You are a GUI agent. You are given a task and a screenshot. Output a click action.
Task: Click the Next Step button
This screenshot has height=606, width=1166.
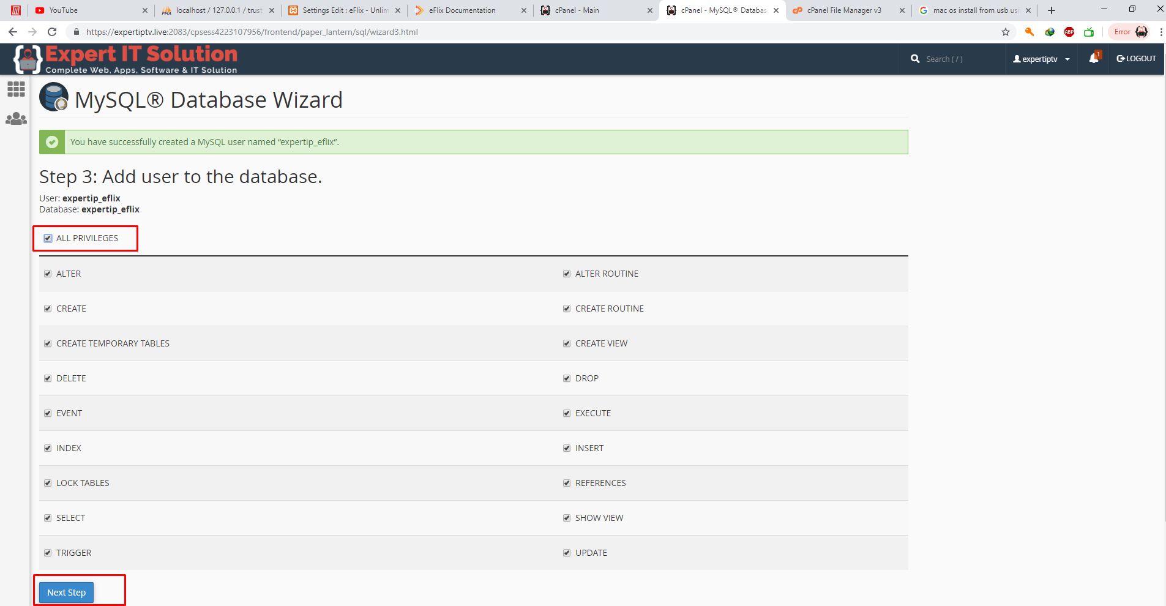coord(66,593)
